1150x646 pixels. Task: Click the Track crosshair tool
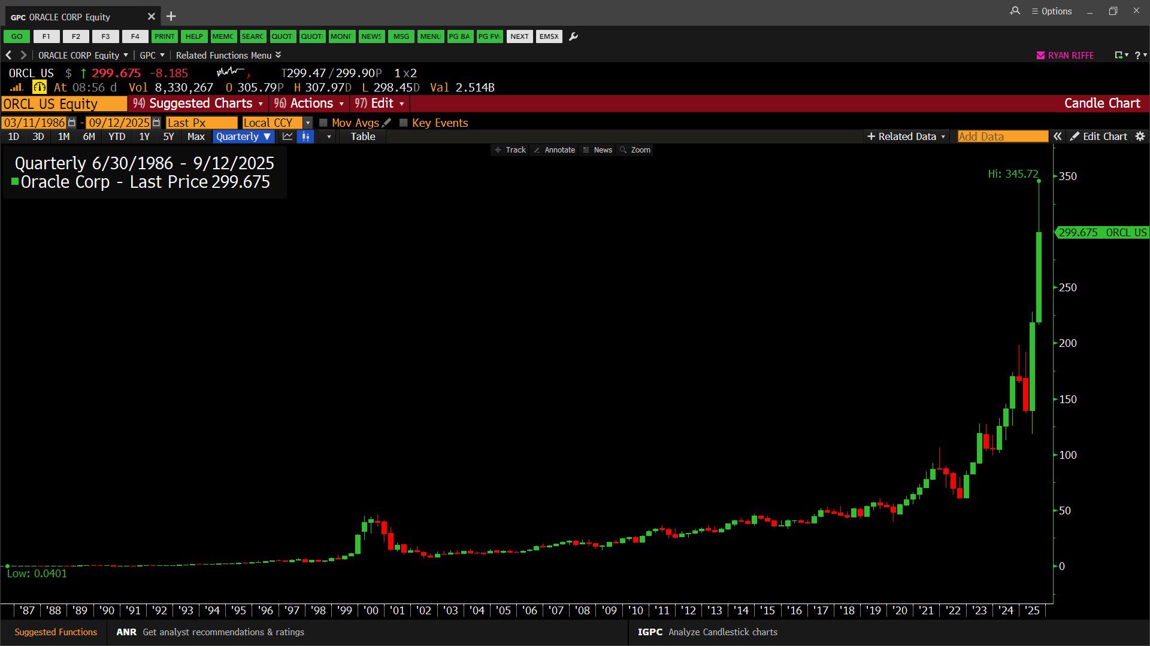click(510, 150)
